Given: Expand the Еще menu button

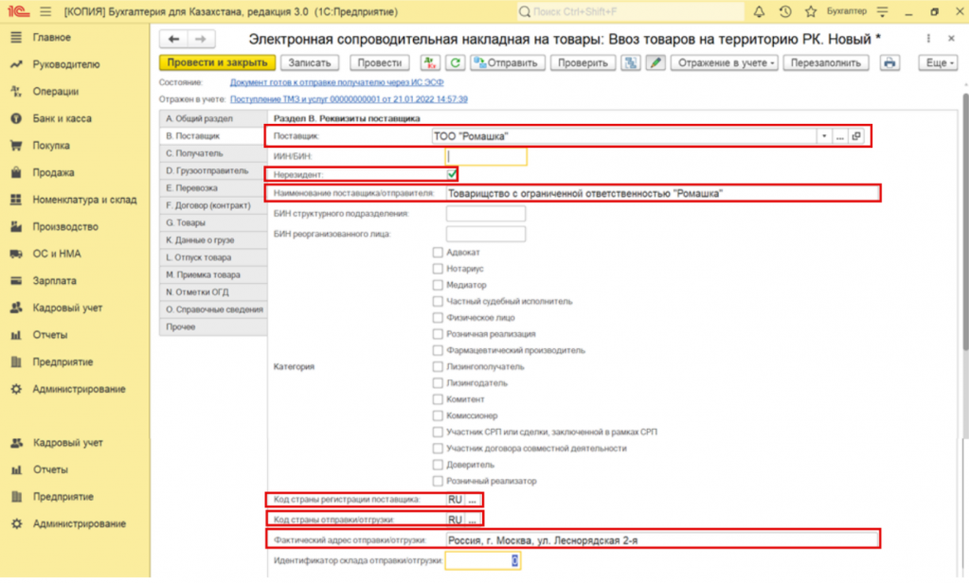Looking at the screenshot, I should point(937,62).
